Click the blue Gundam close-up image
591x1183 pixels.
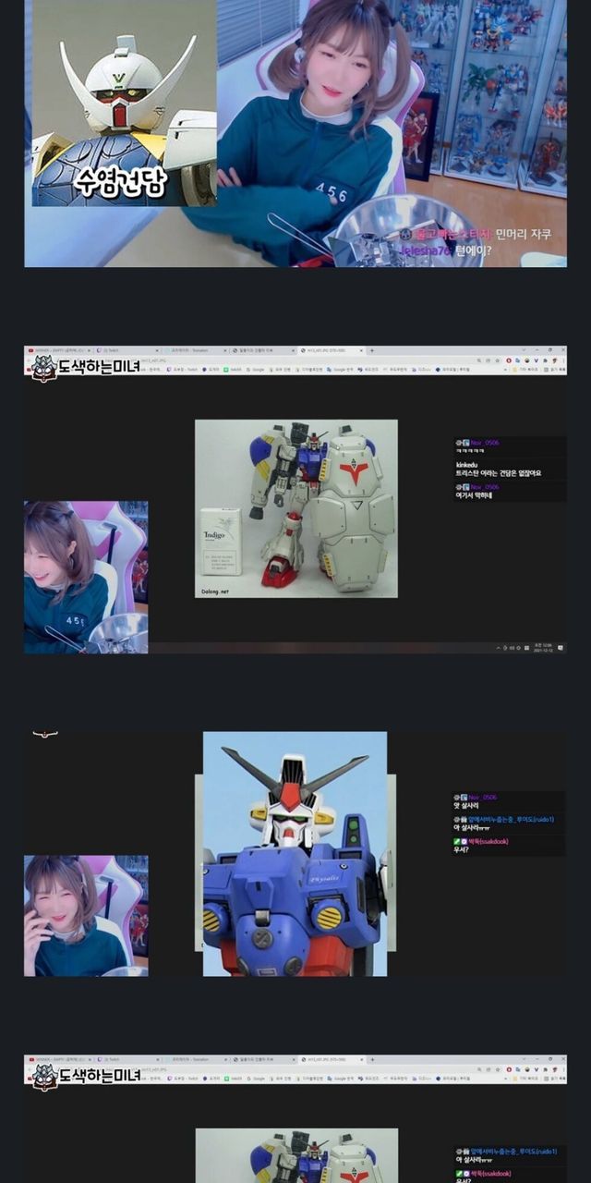click(x=295, y=853)
